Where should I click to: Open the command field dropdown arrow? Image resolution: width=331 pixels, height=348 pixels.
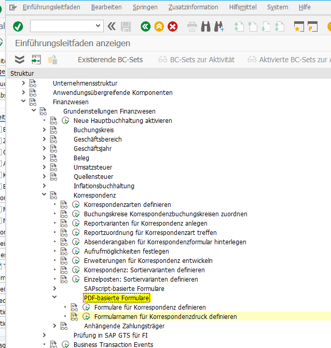tap(98, 26)
